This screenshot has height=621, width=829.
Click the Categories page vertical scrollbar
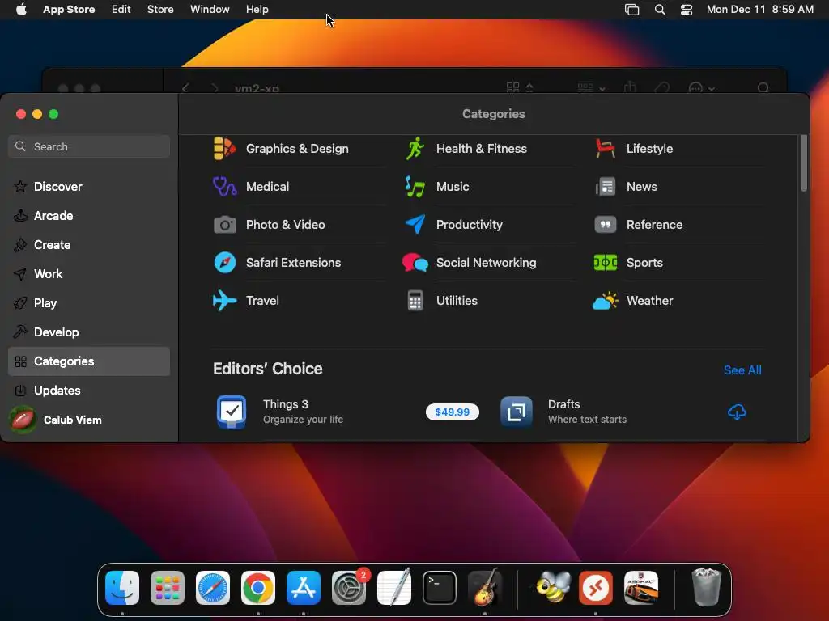(804, 163)
